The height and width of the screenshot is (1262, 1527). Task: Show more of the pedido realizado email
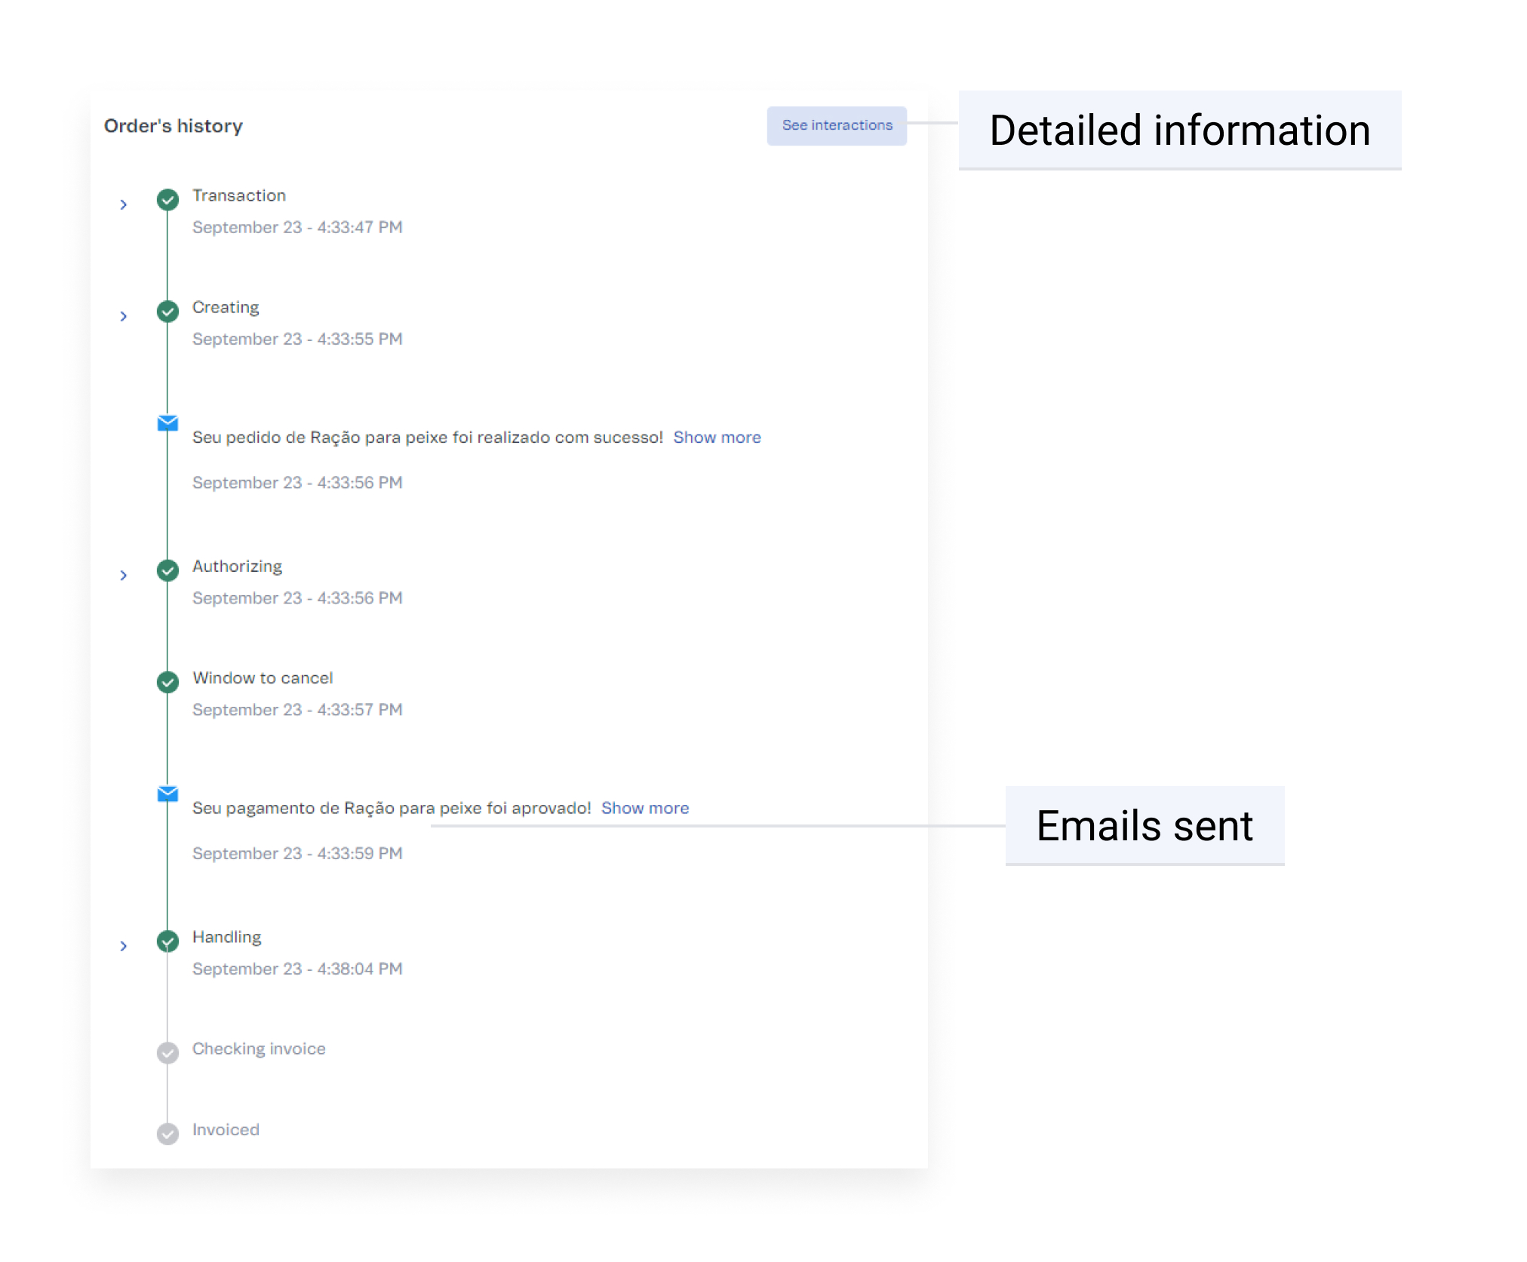tap(717, 438)
